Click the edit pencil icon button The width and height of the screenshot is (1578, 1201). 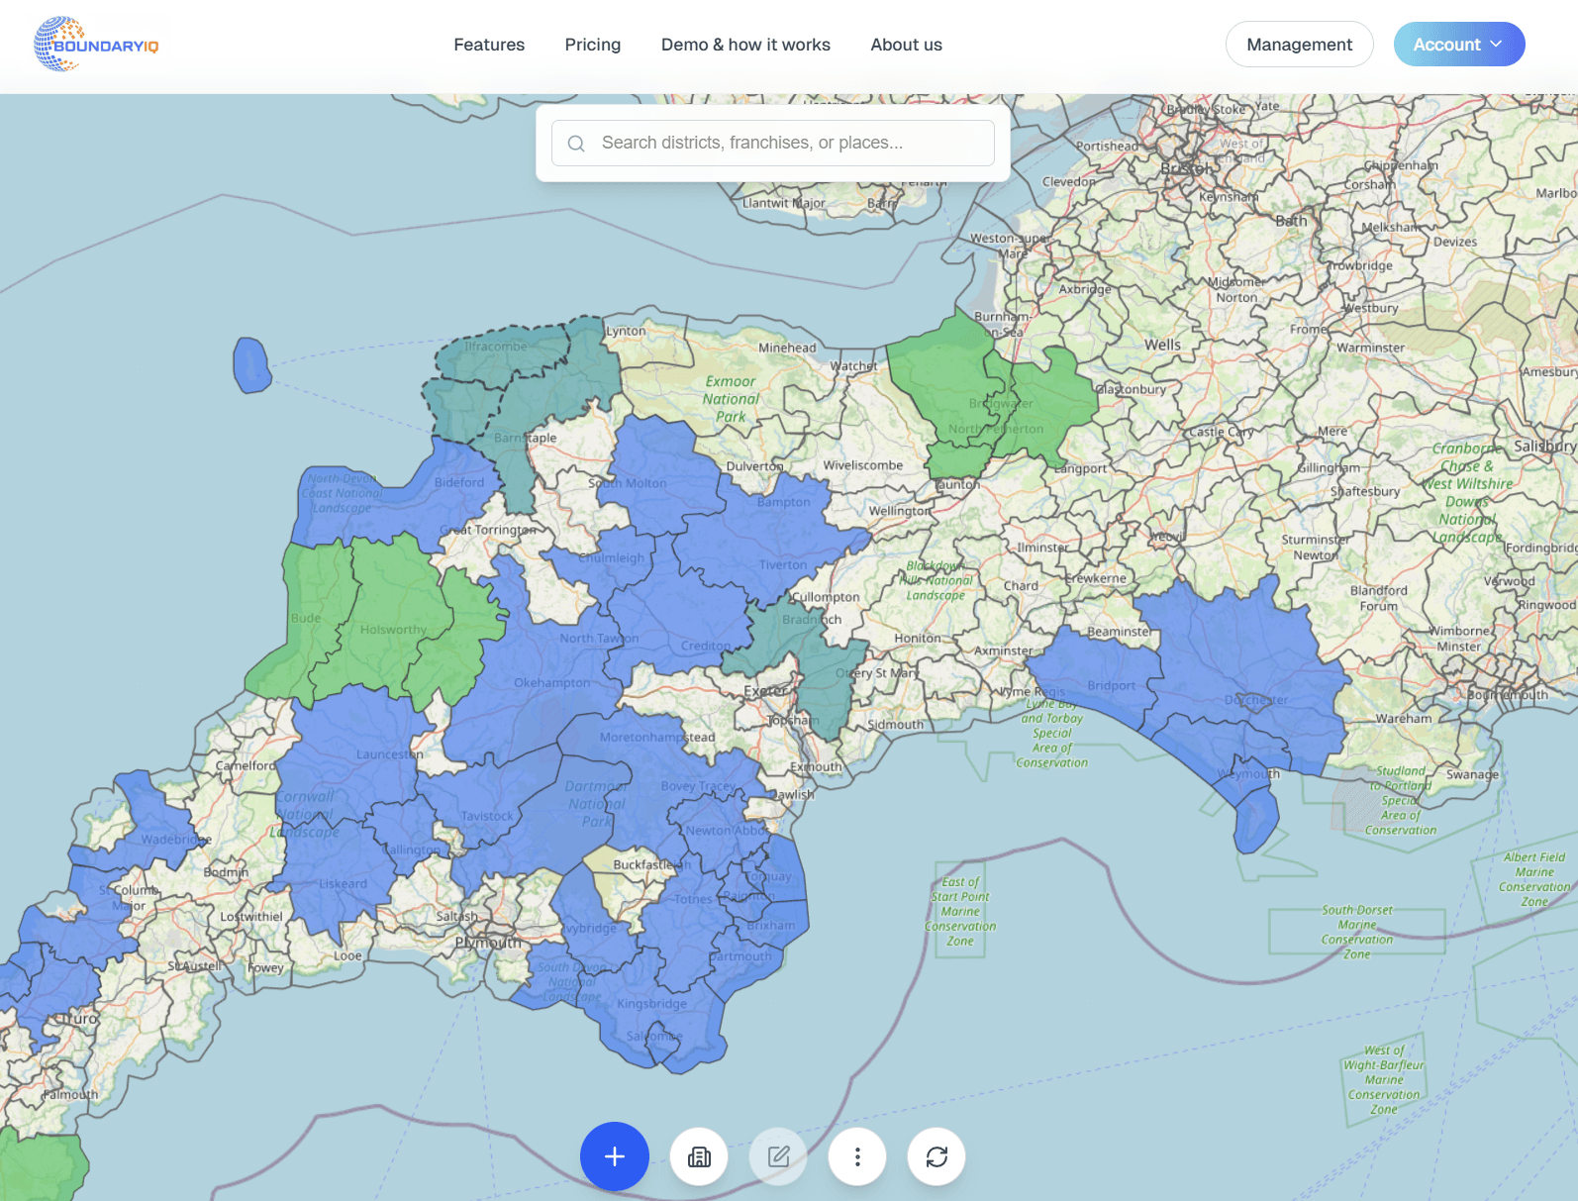pos(778,1156)
